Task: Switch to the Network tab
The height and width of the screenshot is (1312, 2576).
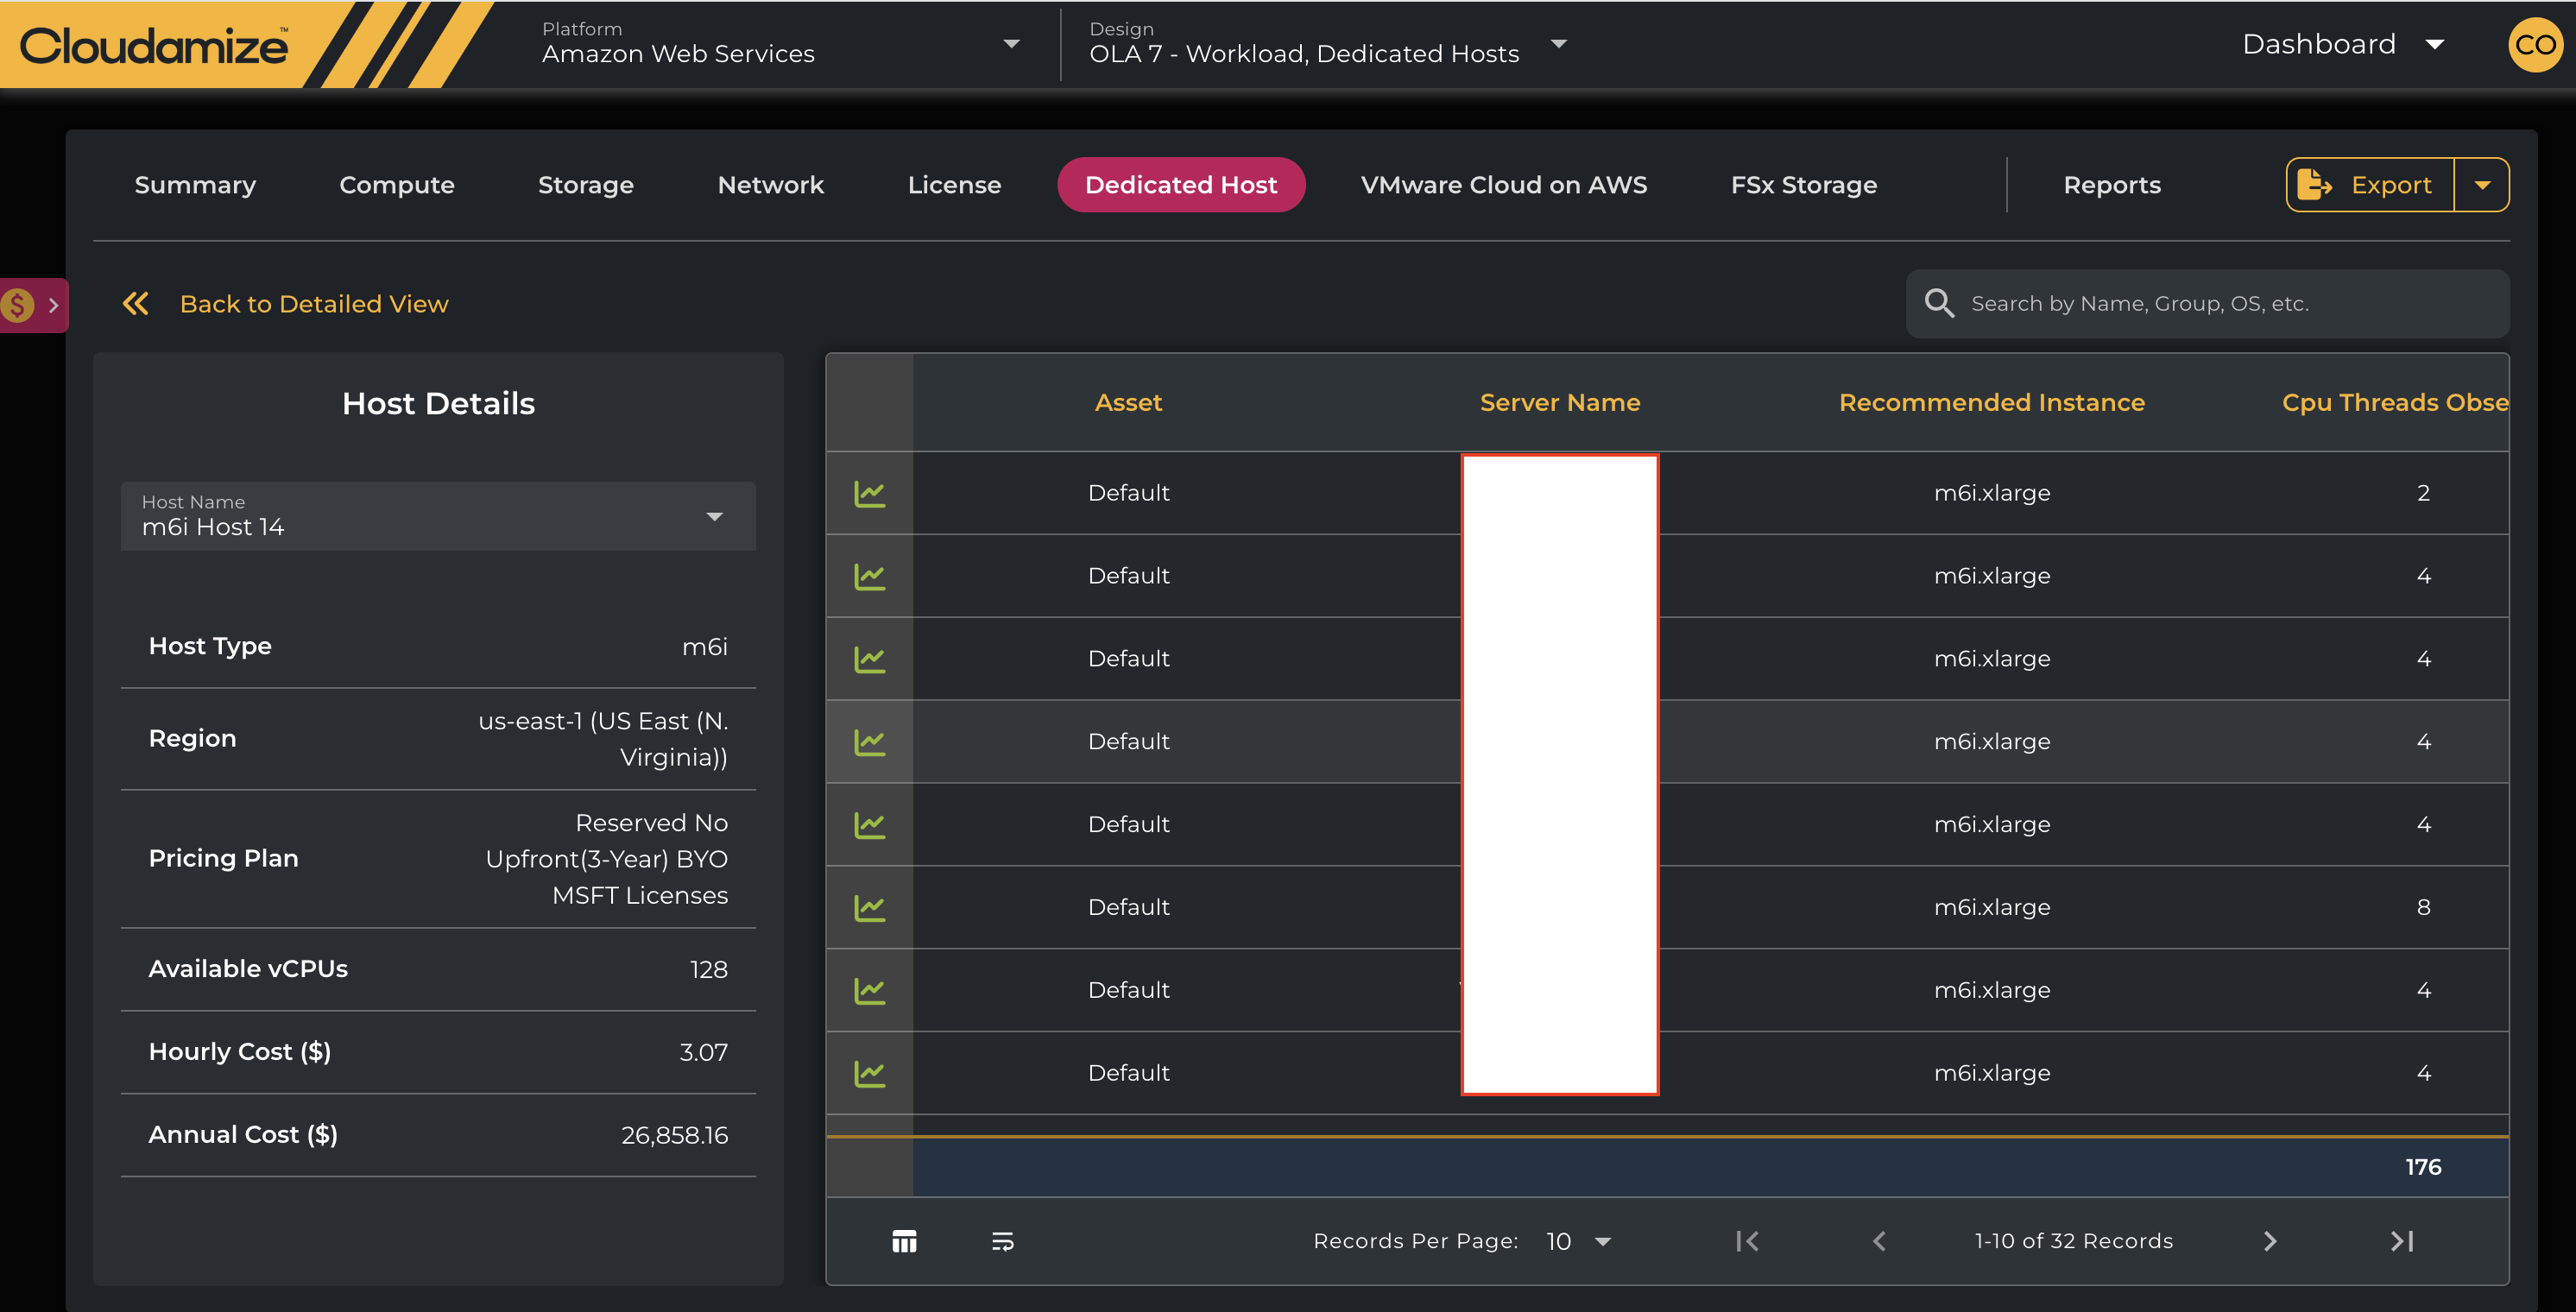Action: tap(771, 184)
